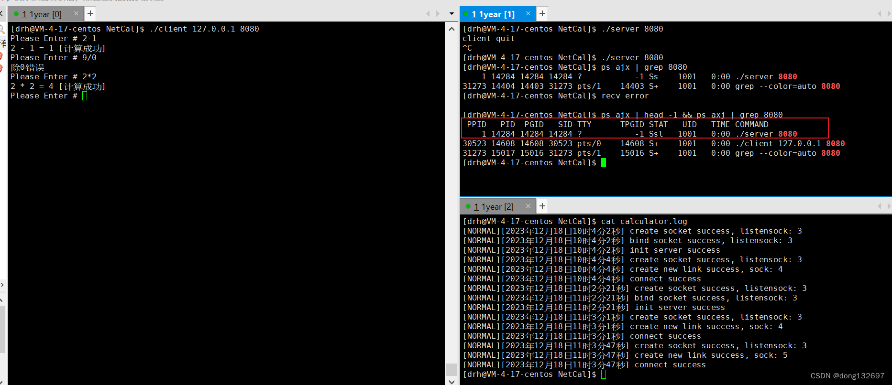Click the shell prompt cursor in the '1year [1]' terminal
The height and width of the screenshot is (385, 892).
604,163
